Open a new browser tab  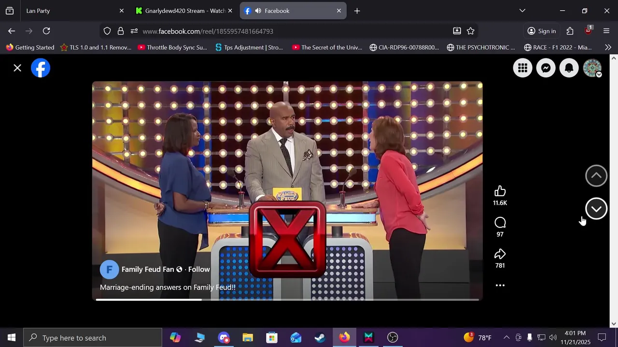[x=357, y=11]
